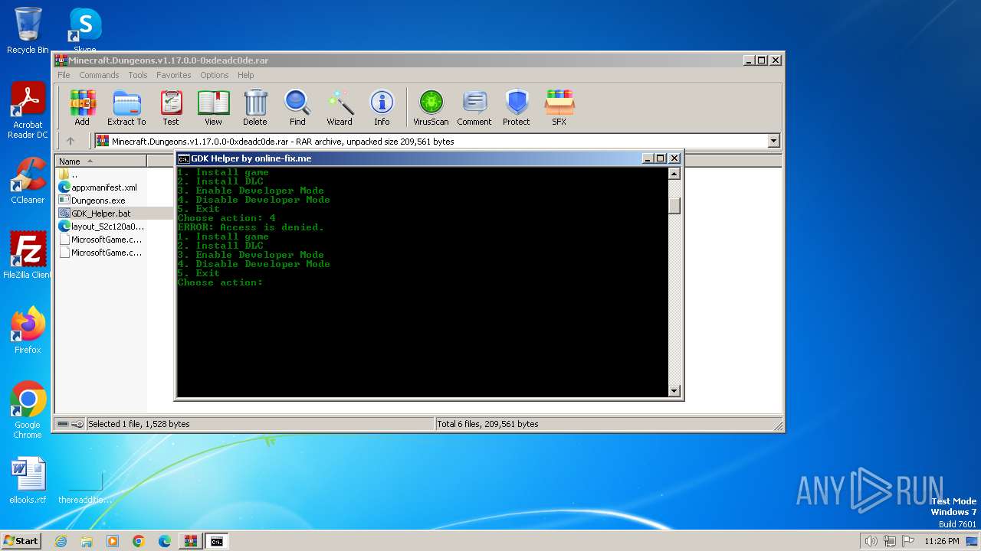981x551 pixels.
Task: Click the key icon in WinRAR status bar
Action: tap(77, 424)
